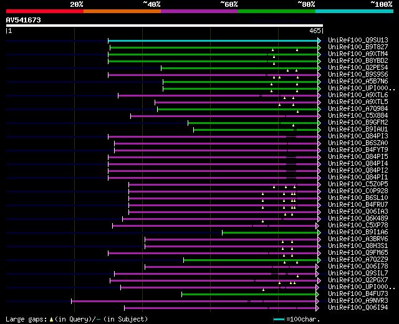Image resolution: width=399 pixels, height=324 pixels.
Task: Select the UniRef100_B4FYT9 label
Action: point(358,150)
